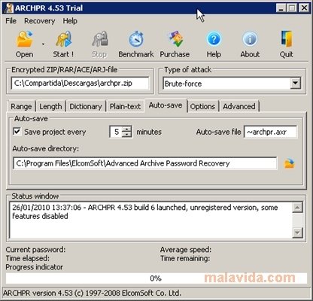Browse for auto-save directory folder icon

(289, 163)
